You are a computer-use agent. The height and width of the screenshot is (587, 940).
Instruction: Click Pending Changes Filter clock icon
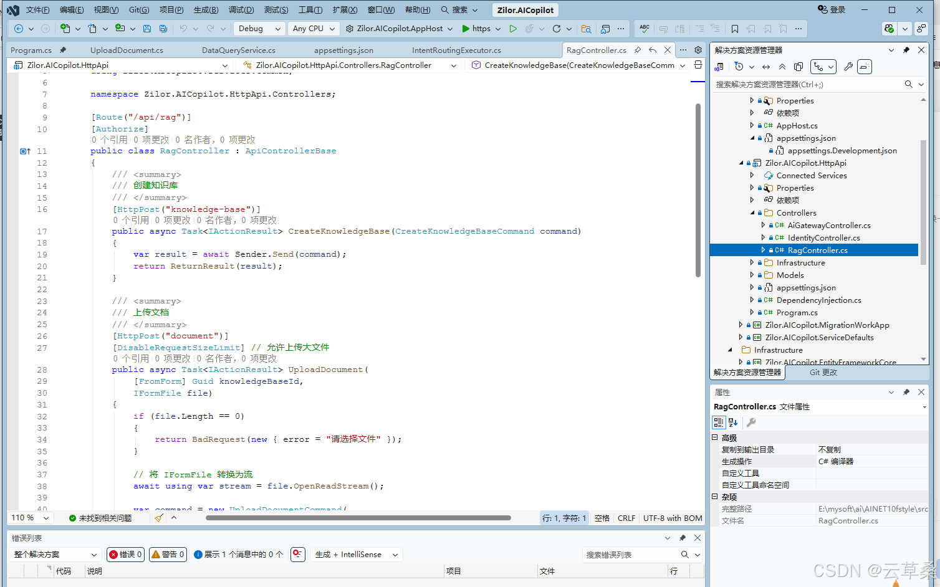(x=739, y=67)
